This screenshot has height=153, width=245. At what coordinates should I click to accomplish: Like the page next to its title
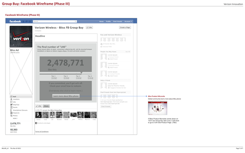point(89,27)
